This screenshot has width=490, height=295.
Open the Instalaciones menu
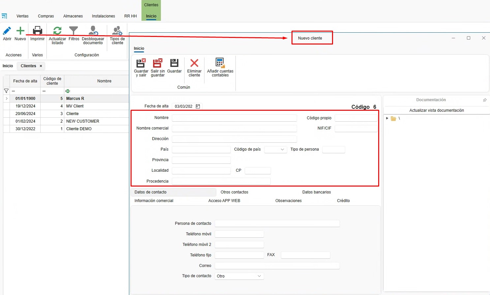pos(104,16)
